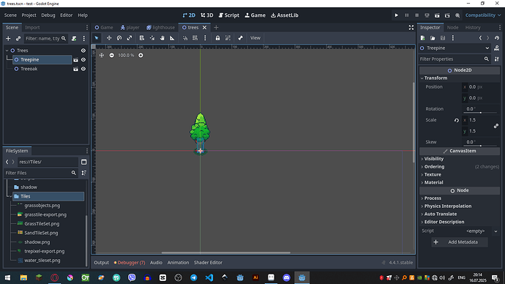The height and width of the screenshot is (284, 505).
Task: Switch to the lighthouse scene tab
Action: click(x=160, y=27)
